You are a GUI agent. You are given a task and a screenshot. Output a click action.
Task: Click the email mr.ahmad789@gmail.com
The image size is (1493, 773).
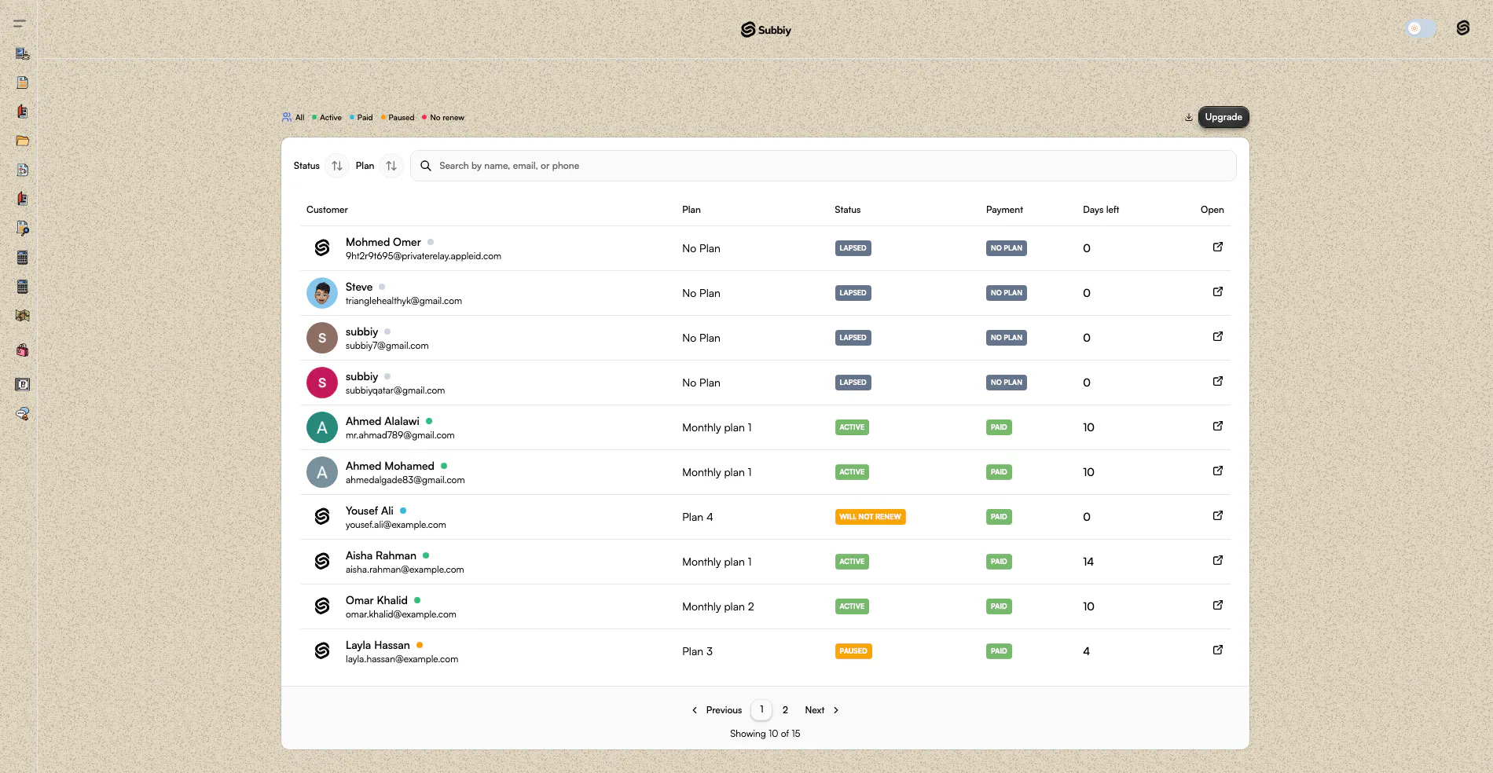coord(400,435)
